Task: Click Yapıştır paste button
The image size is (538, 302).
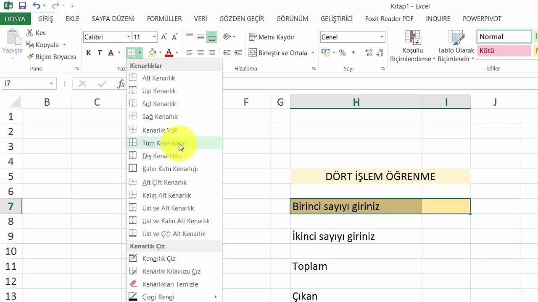Action: pyautogui.click(x=13, y=44)
